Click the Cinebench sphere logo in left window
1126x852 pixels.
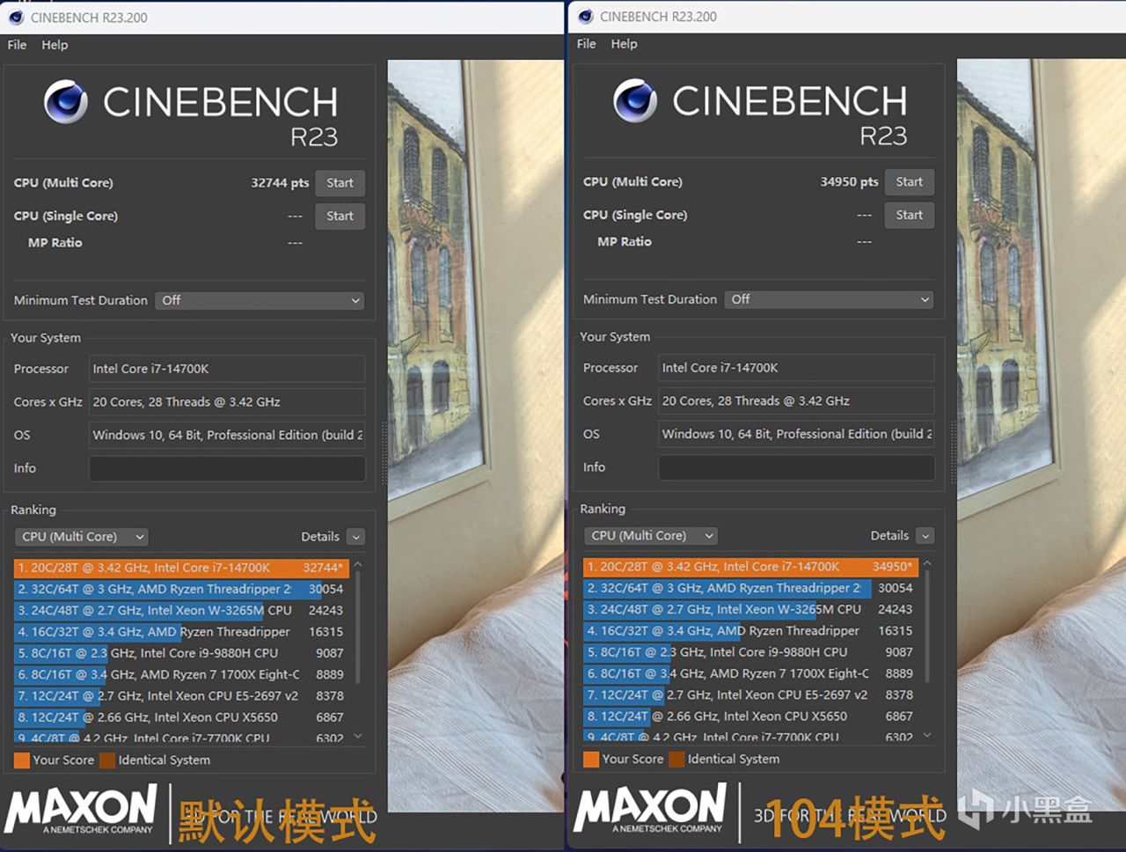point(66,101)
